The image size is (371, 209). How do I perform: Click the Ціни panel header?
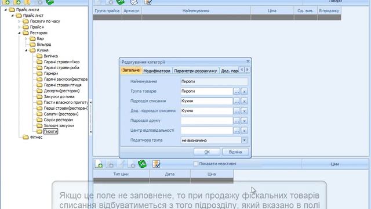coord(335,164)
